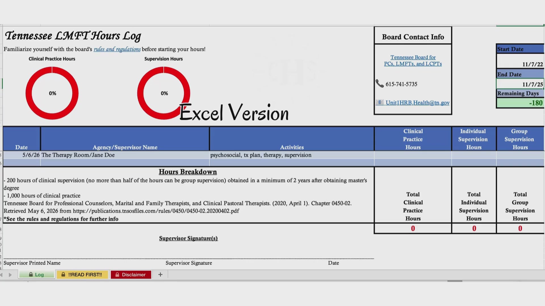The height and width of the screenshot is (306, 545).
Task: Click the Individual Supervision Hours column header
Action: click(473, 139)
